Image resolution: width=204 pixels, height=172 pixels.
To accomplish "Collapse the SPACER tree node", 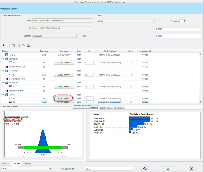I will pyautogui.click(x=3, y=71).
